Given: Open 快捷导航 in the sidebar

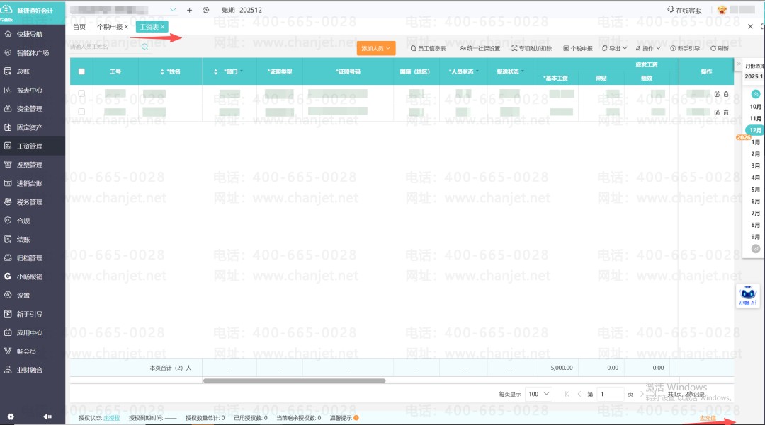Looking at the screenshot, I should (29, 34).
